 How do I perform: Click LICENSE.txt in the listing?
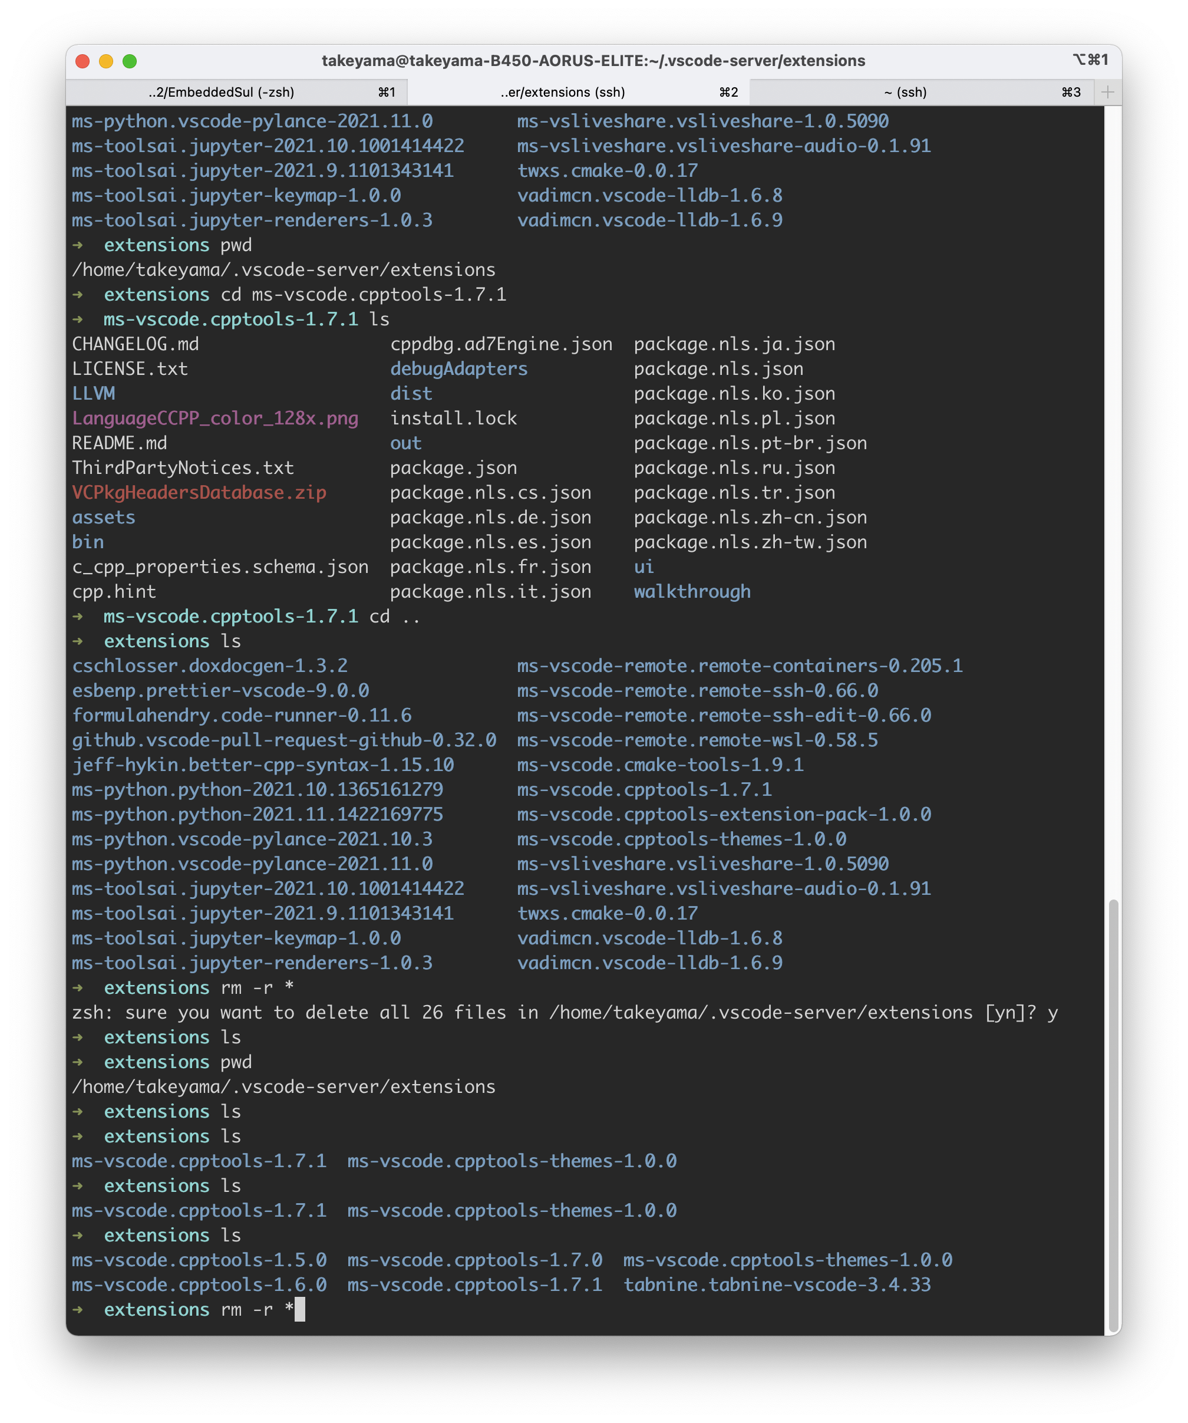130,368
